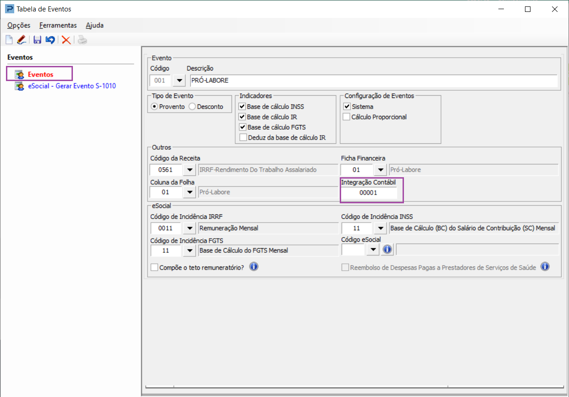Click the Código da Receita value 0561
This screenshot has height=397, width=569.
166,170
